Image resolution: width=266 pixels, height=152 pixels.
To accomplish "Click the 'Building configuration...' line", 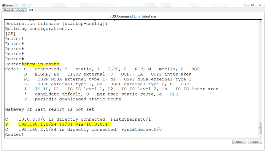I will pyautogui.click(x=39, y=29).
